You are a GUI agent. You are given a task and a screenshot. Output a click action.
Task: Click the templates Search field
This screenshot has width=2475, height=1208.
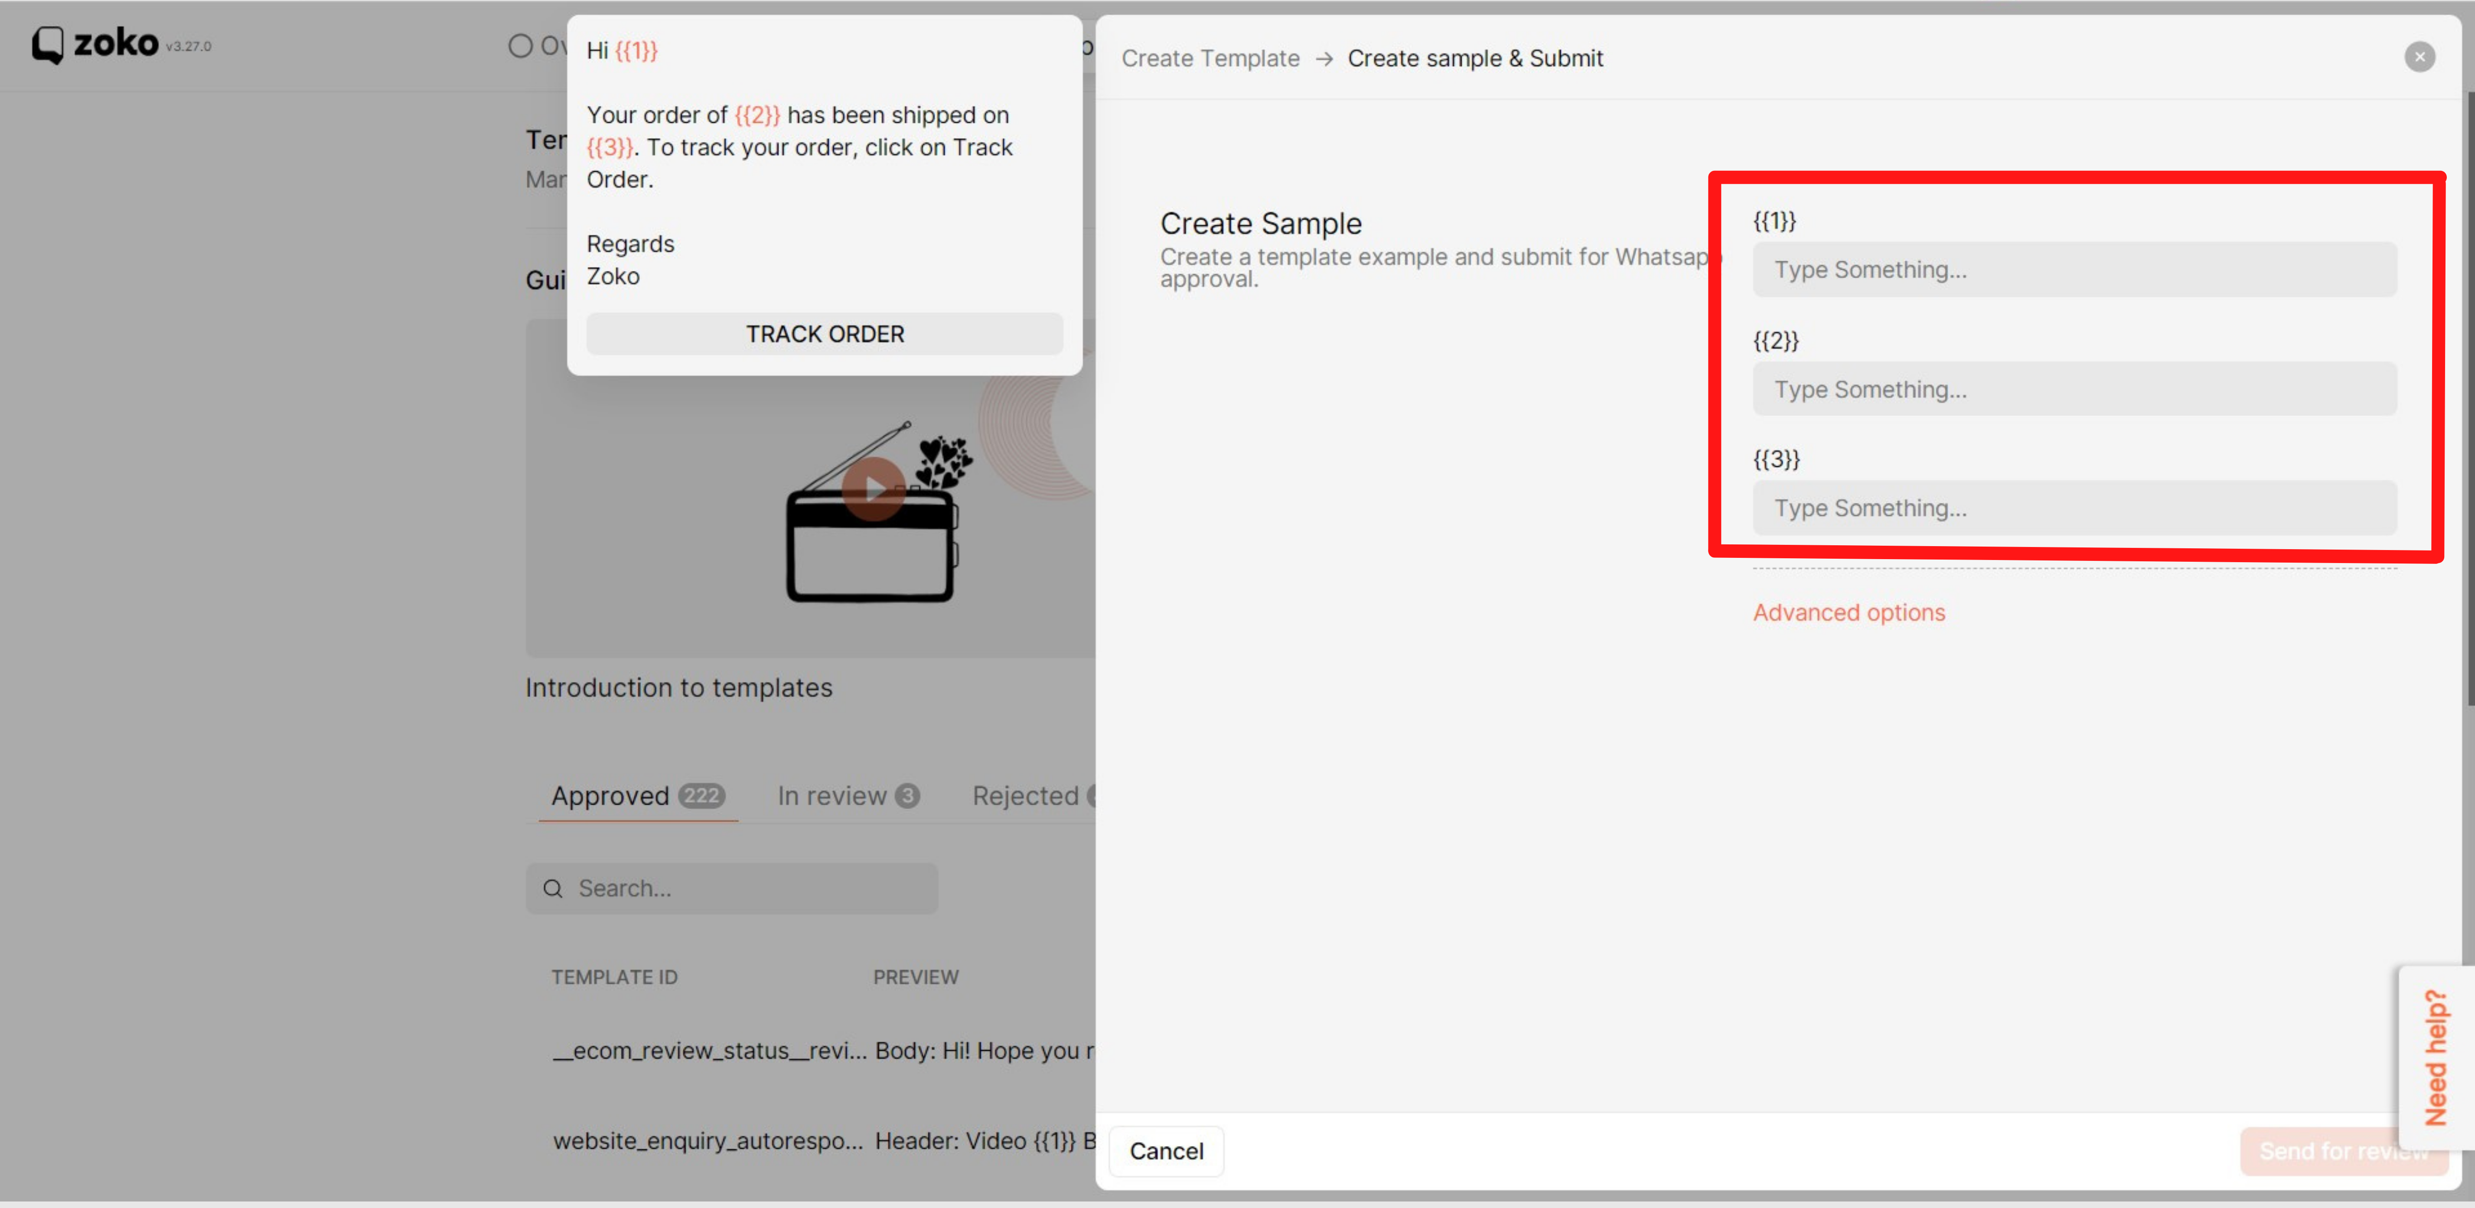click(x=731, y=888)
